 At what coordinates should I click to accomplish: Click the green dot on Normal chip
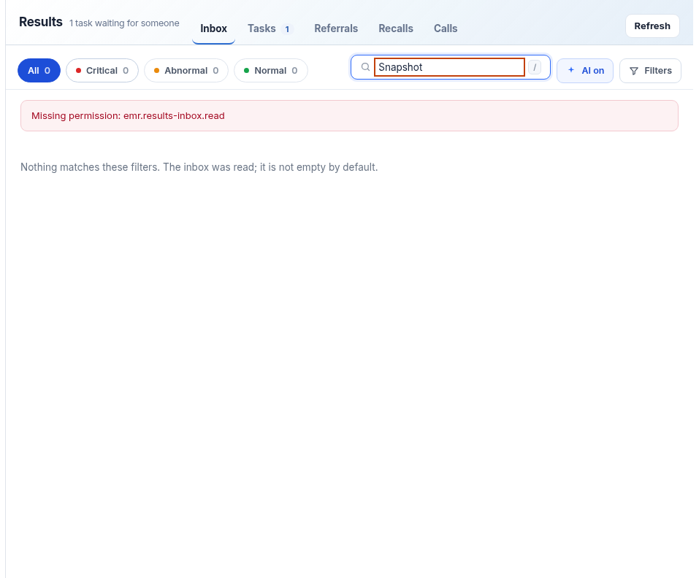point(247,70)
